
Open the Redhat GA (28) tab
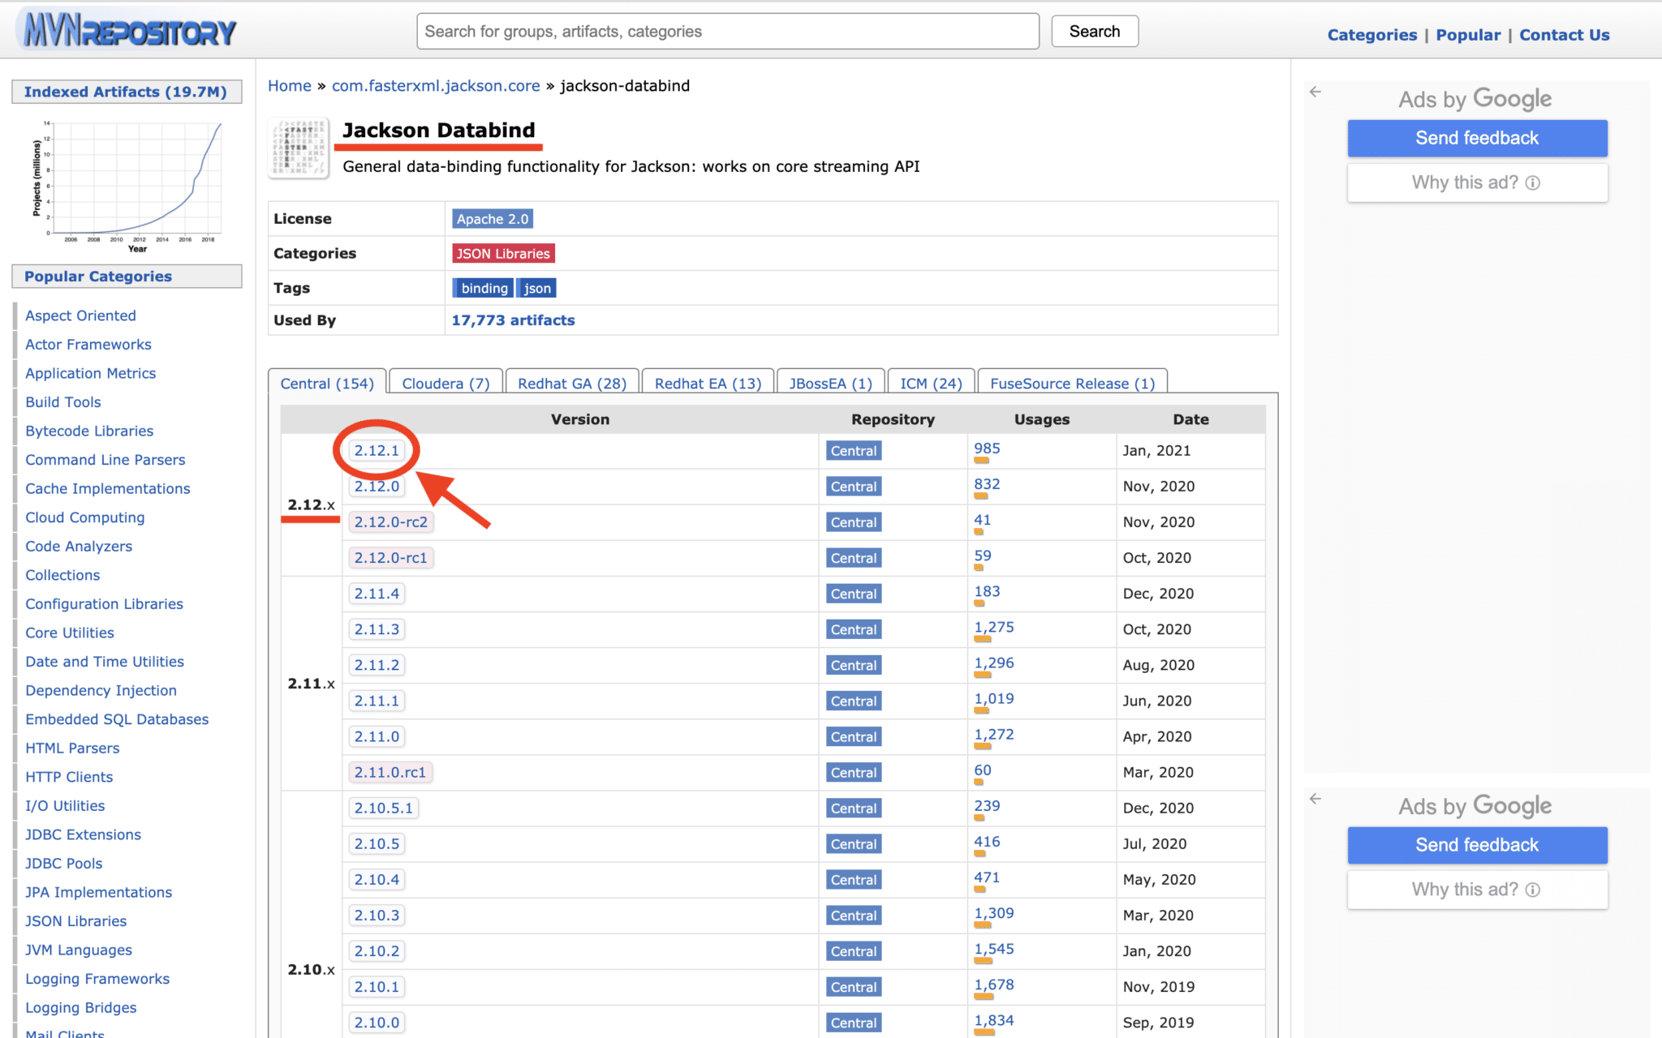point(571,384)
